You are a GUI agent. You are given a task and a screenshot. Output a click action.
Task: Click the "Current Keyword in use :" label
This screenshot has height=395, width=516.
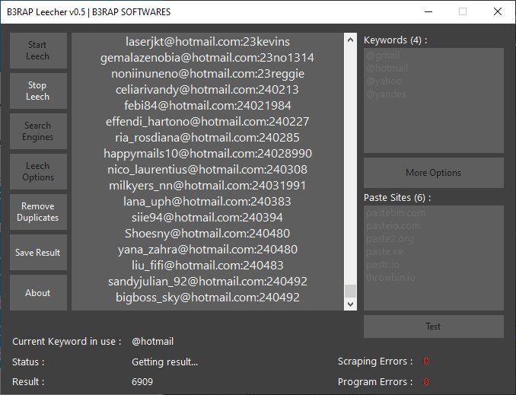click(x=67, y=342)
